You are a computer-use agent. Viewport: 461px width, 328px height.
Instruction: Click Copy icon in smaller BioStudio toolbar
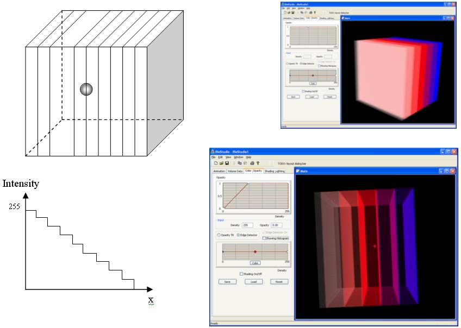(302, 12)
